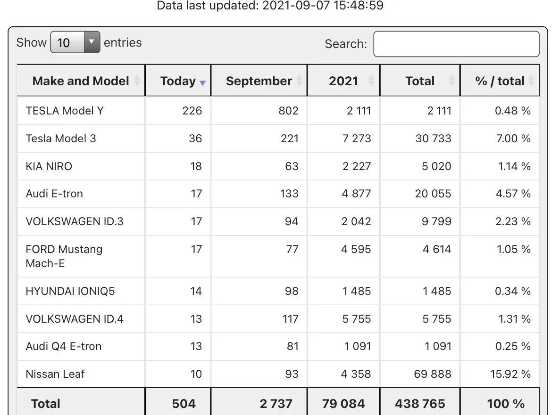Sort by September column header
The image size is (552, 415).
point(259,81)
